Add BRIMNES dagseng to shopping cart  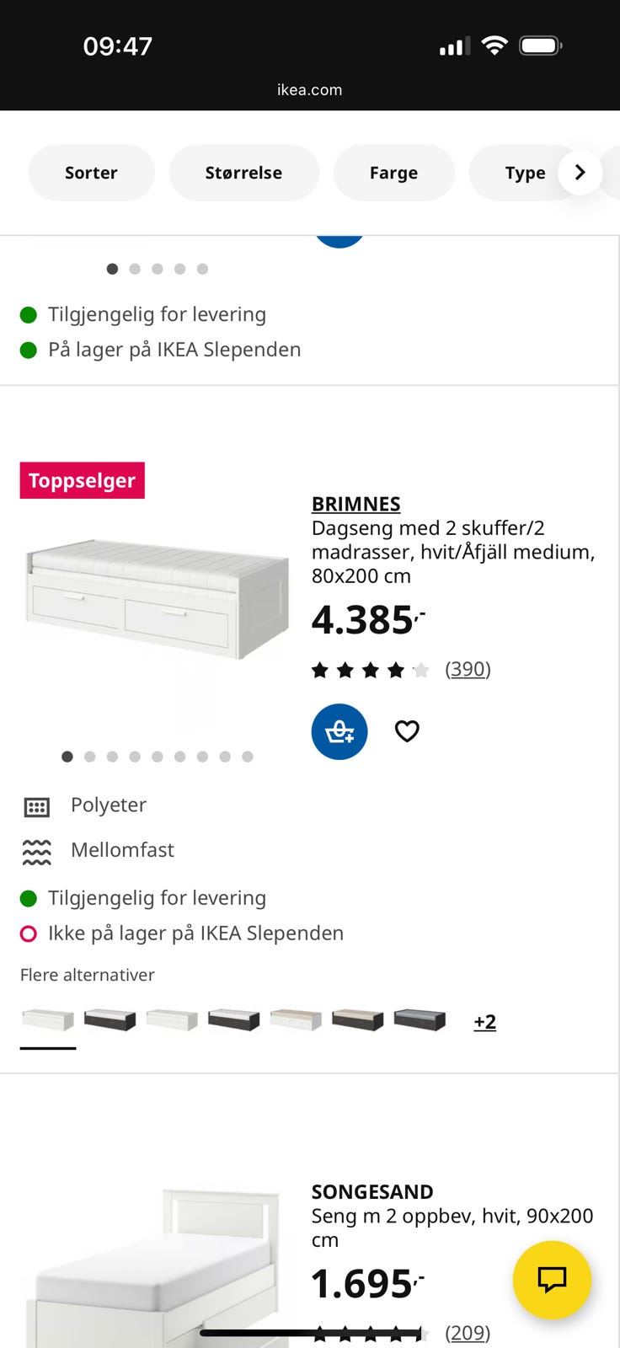(x=339, y=731)
